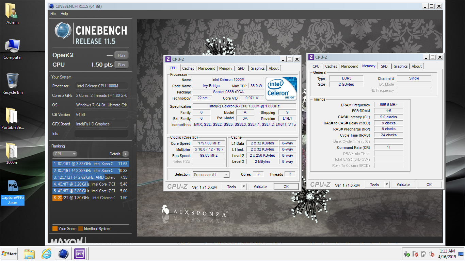Click the Cinebench title bar icon

[x=51, y=6]
